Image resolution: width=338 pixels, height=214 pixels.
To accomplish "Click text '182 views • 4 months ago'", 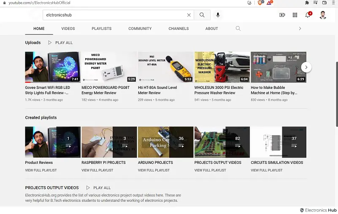I will click(x=100, y=100).
